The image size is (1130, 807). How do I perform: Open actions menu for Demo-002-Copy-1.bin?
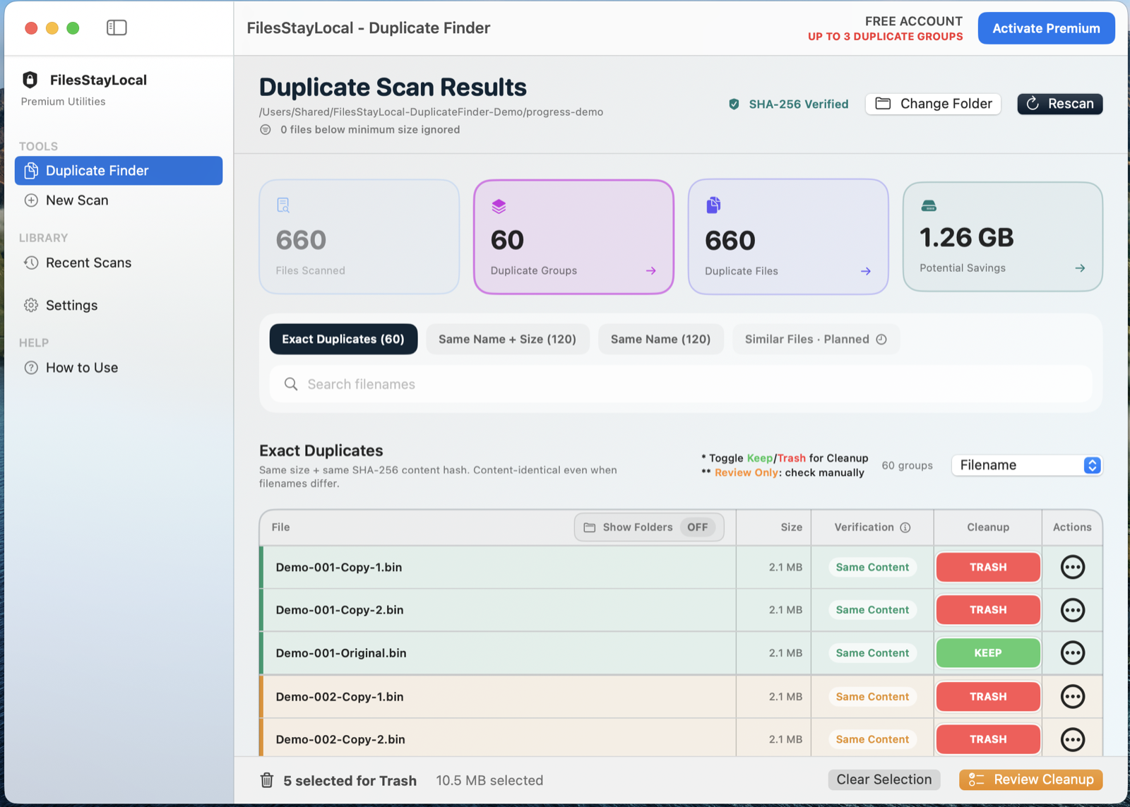click(x=1072, y=697)
